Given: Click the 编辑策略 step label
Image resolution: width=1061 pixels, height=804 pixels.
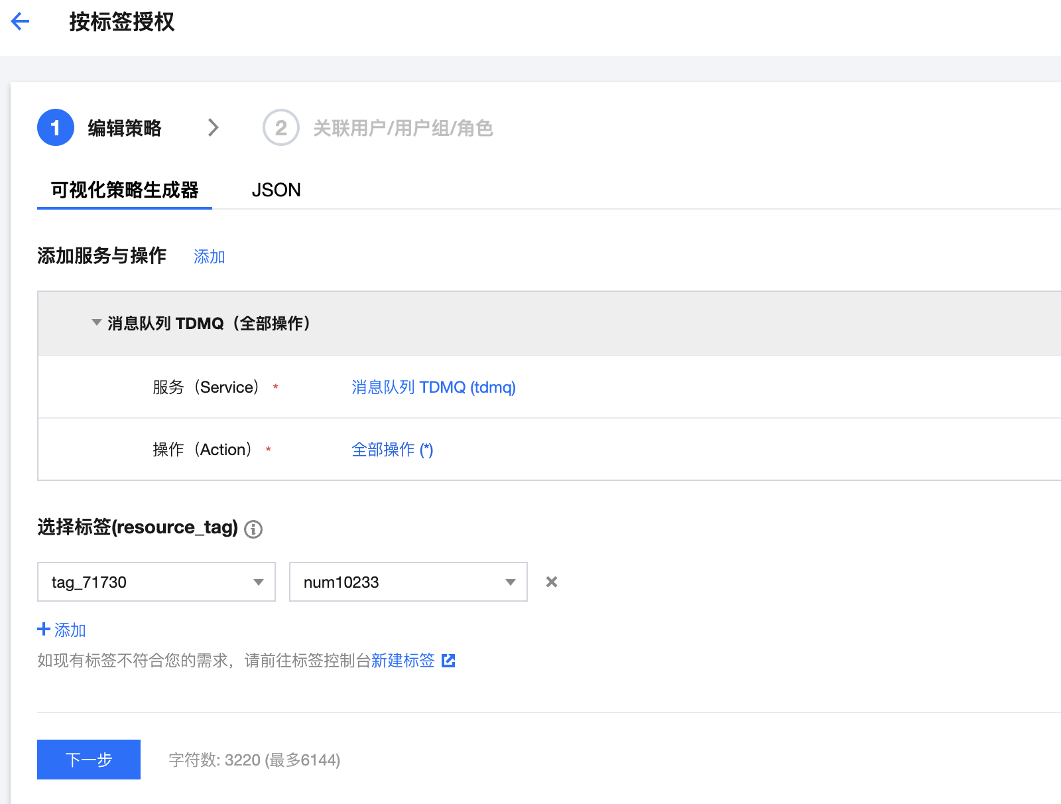Looking at the screenshot, I should [x=125, y=128].
